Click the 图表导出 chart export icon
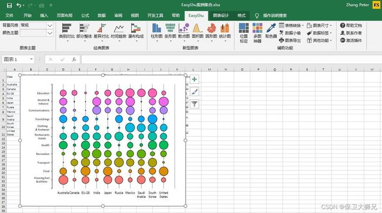This screenshot has width=382, height=213. pos(290,40)
